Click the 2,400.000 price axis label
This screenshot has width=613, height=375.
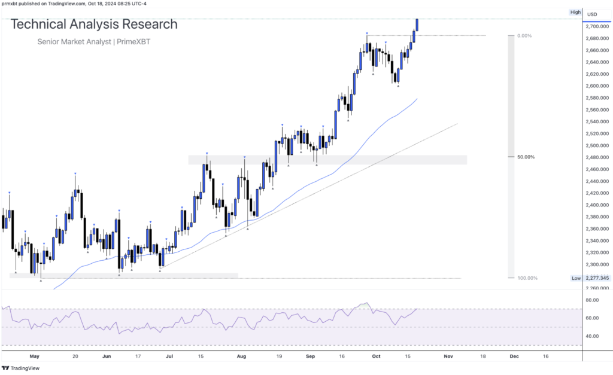597,205
